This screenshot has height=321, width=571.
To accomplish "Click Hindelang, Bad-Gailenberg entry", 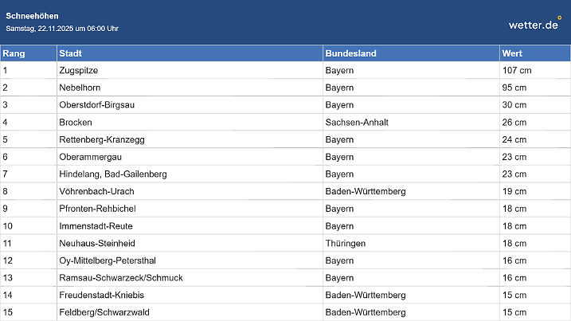I will pos(112,174).
